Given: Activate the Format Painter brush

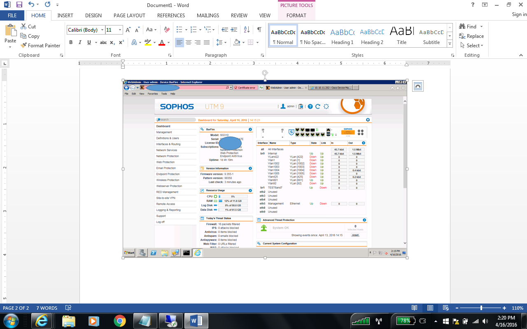Looking at the screenshot, I should pos(40,46).
